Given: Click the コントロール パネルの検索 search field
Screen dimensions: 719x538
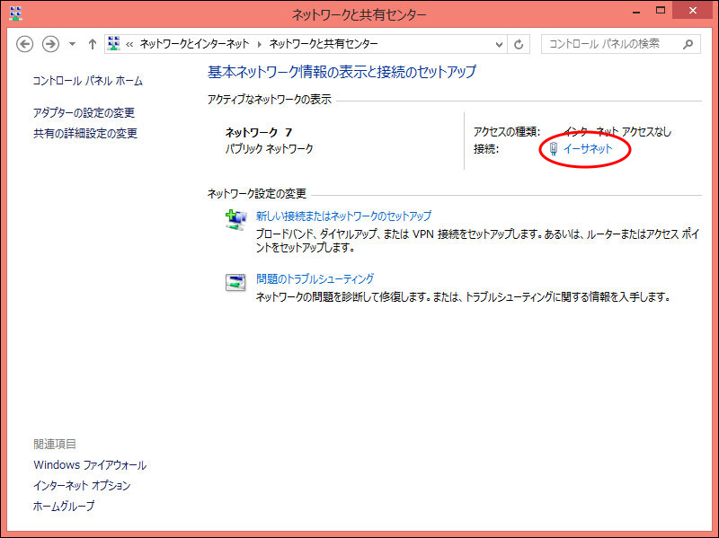Looking at the screenshot, I should (x=609, y=44).
